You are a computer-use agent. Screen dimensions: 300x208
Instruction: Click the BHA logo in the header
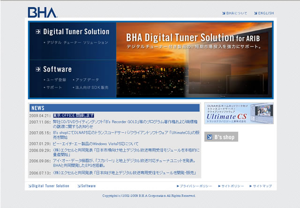point(43,13)
